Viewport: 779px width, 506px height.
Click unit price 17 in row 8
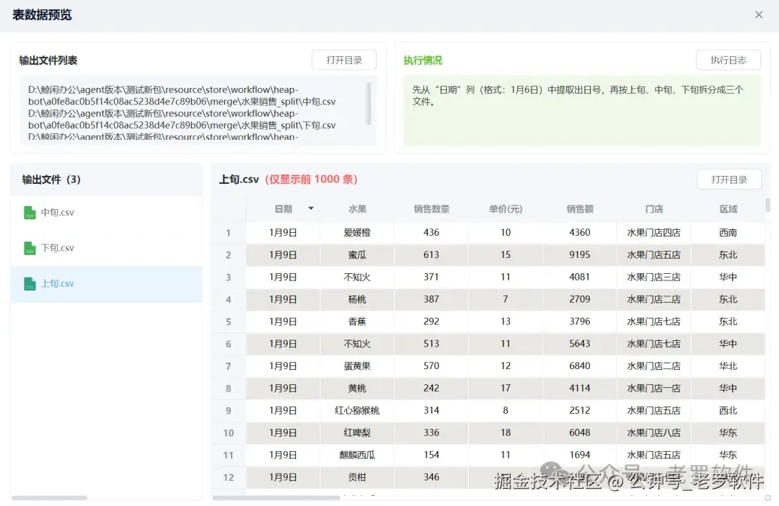tap(505, 389)
